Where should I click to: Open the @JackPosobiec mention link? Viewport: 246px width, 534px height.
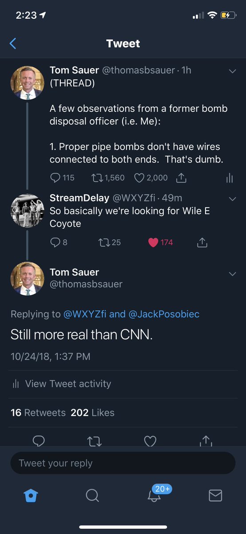click(x=164, y=314)
